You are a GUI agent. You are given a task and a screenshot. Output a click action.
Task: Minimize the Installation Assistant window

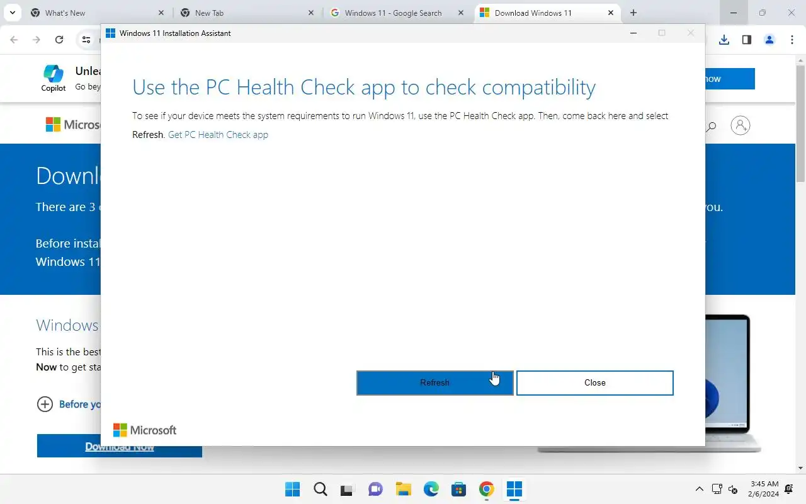pyautogui.click(x=633, y=33)
